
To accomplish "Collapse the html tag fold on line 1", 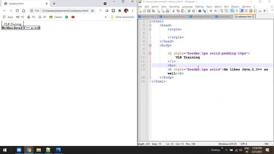I will pos(150,21).
